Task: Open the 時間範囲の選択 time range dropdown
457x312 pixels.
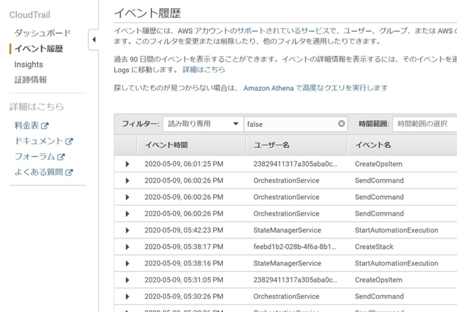Action: pyautogui.click(x=424, y=124)
